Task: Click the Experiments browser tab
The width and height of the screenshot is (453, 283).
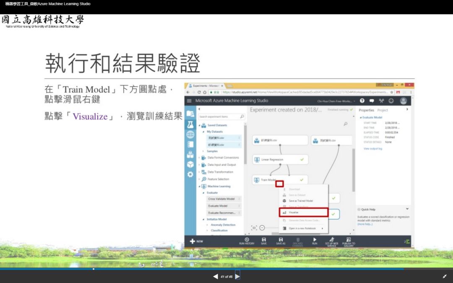Action: (x=206, y=86)
